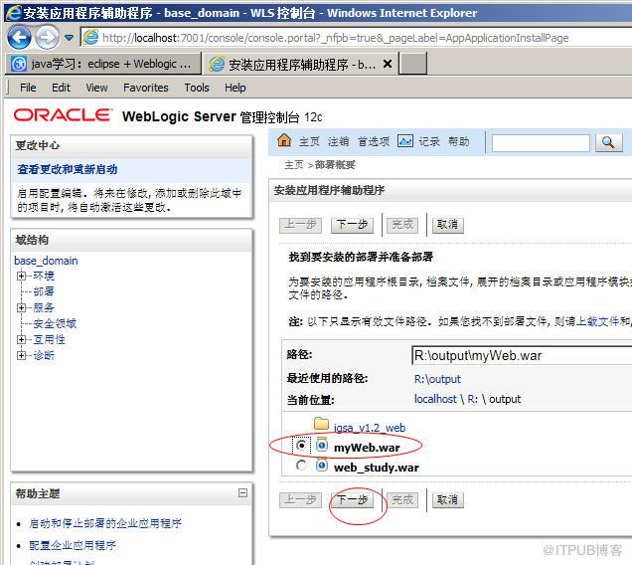The height and width of the screenshot is (565, 632).
Task: Click bottom 取消 button
Action: (x=448, y=500)
